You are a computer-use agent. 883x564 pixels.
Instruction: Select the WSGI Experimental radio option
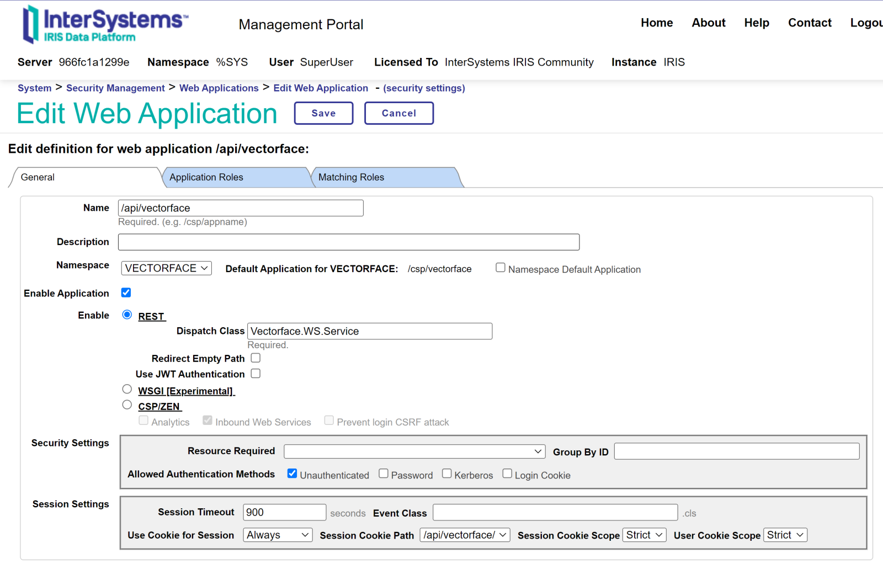(x=127, y=390)
